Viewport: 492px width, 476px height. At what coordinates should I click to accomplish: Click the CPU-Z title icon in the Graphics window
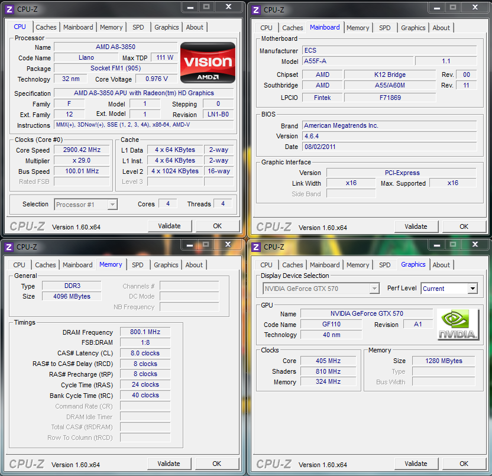pos(256,247)
